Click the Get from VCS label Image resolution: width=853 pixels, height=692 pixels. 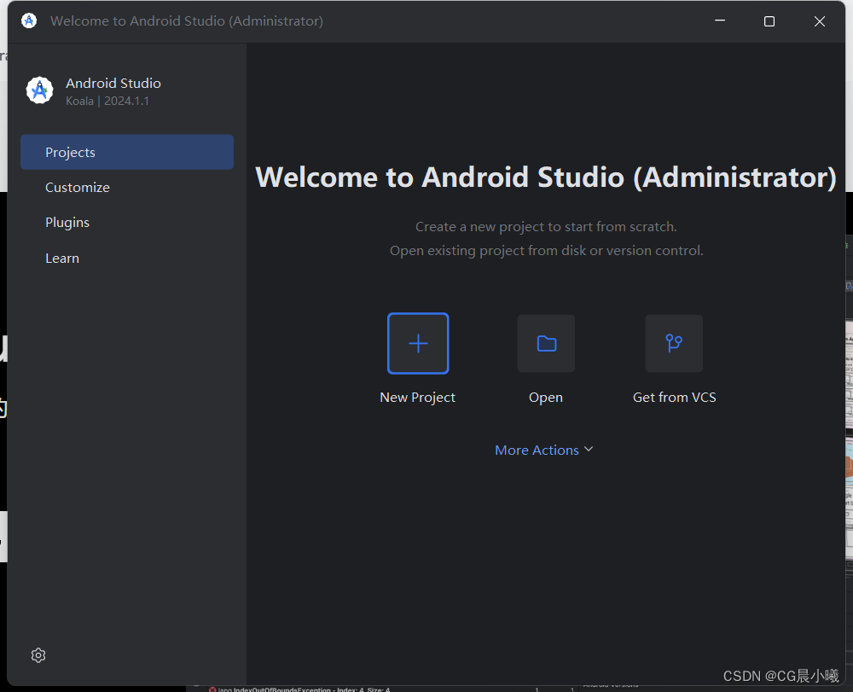(674, 397)
